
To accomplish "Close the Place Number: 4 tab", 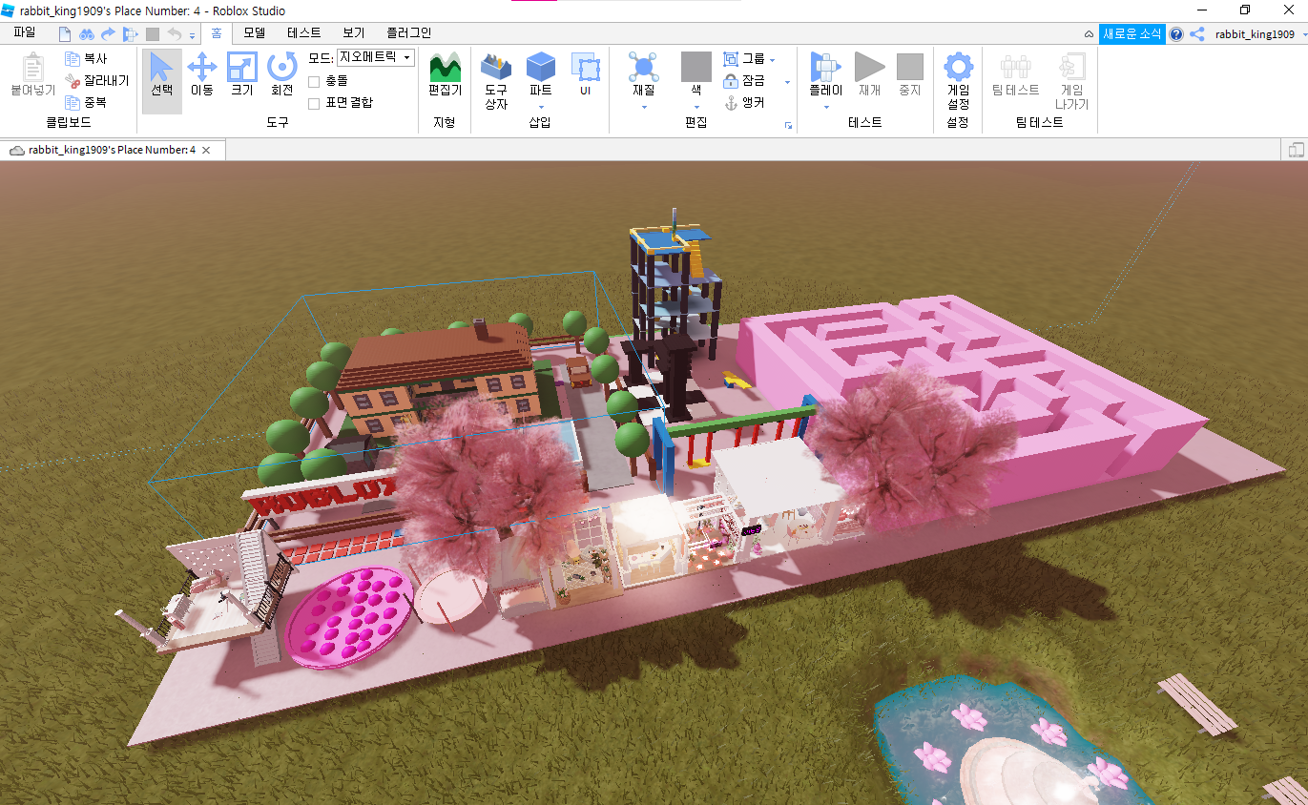I will tap(207, 150).
